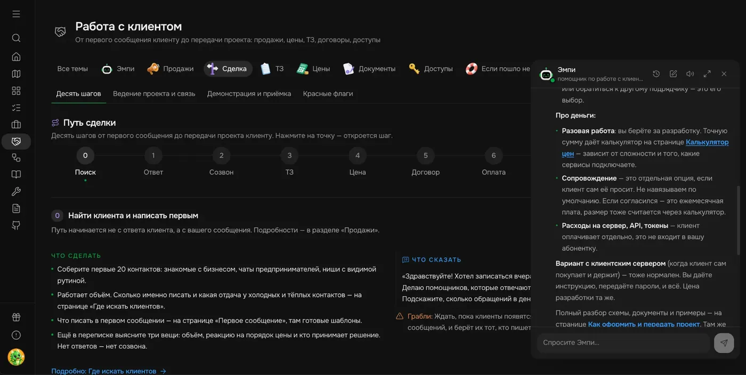The width and height of the screenshot is (746, 375).
Task: Click the handshake icon beside page title
Action: (x=60, y=32)
